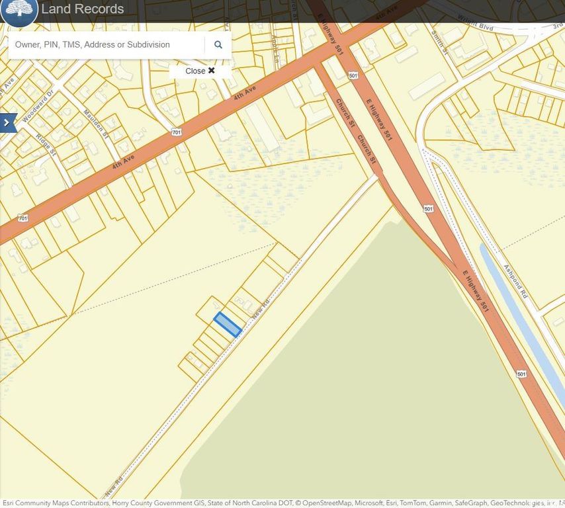Focus the Owner, PIN, TMS search field
This screenshot has height=508, width=565.
[x=106, y=45]
